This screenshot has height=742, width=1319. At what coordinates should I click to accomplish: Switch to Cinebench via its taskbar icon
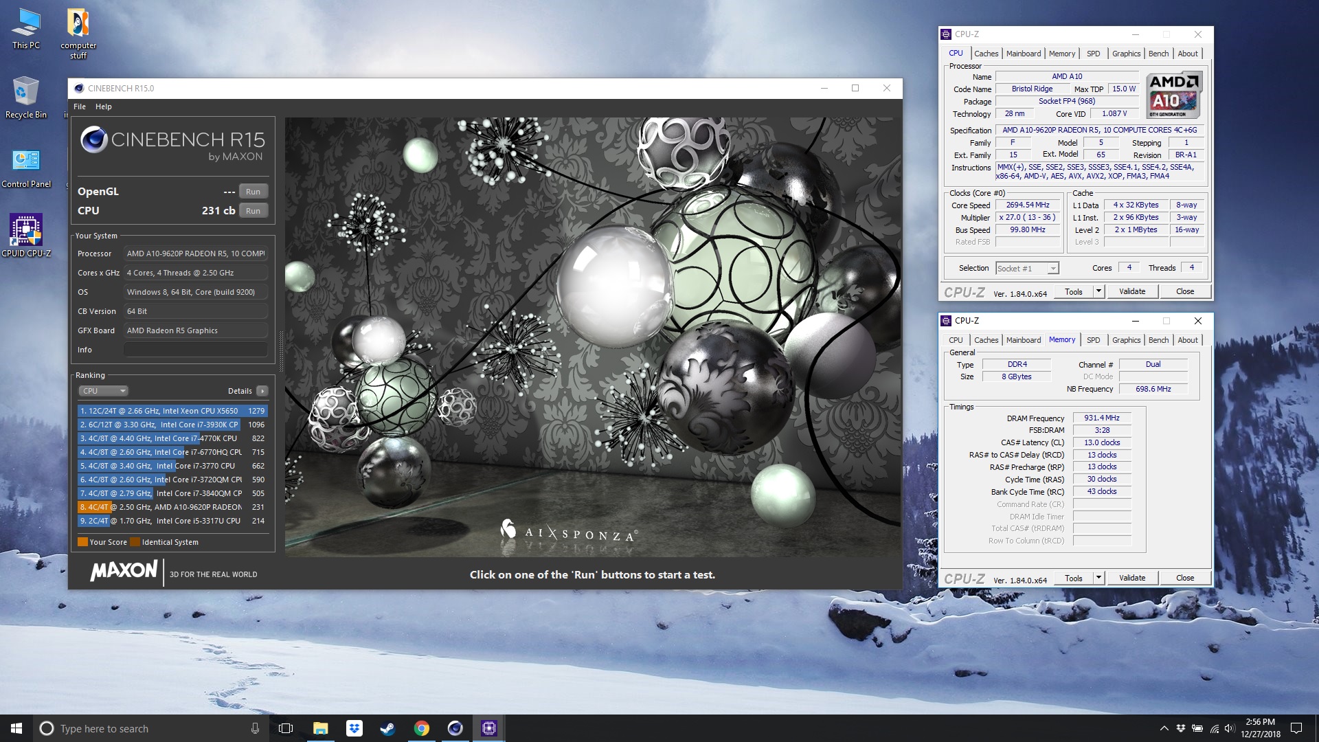[455, 728]
